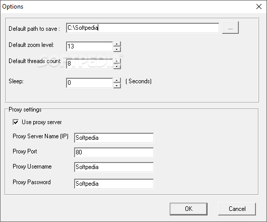This screenshot has height=222, width=267.
Task: Increase Sleep seconds with the up arrow
Action: click(117, 80)
